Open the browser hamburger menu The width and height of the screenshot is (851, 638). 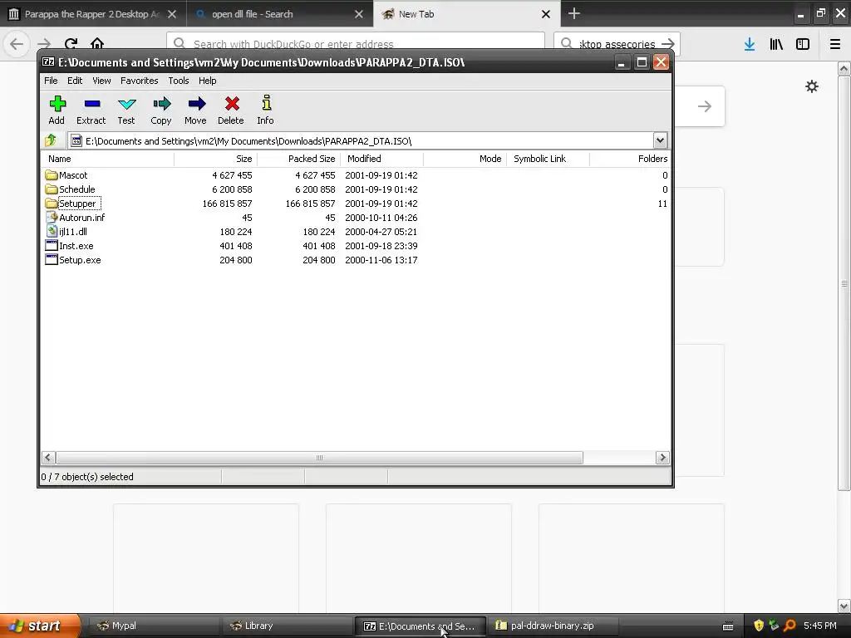pos(835,44)
